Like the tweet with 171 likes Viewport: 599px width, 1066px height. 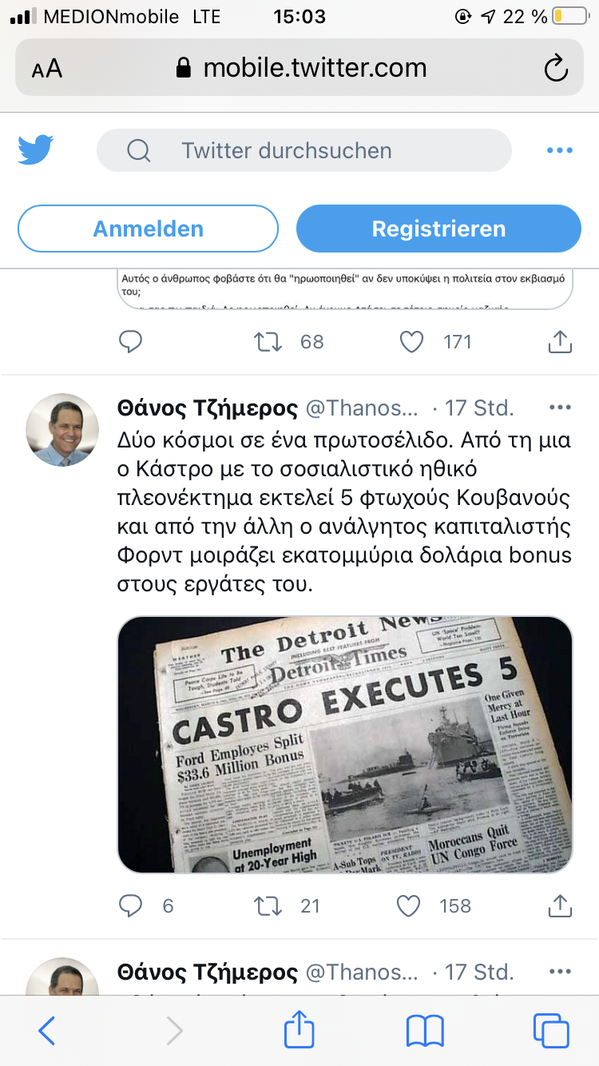[411, 342]
